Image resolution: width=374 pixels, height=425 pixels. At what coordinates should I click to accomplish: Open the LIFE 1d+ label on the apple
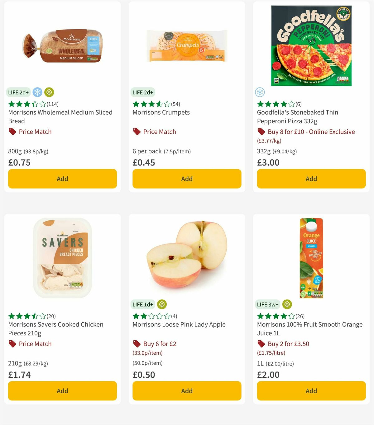(143, 304)
